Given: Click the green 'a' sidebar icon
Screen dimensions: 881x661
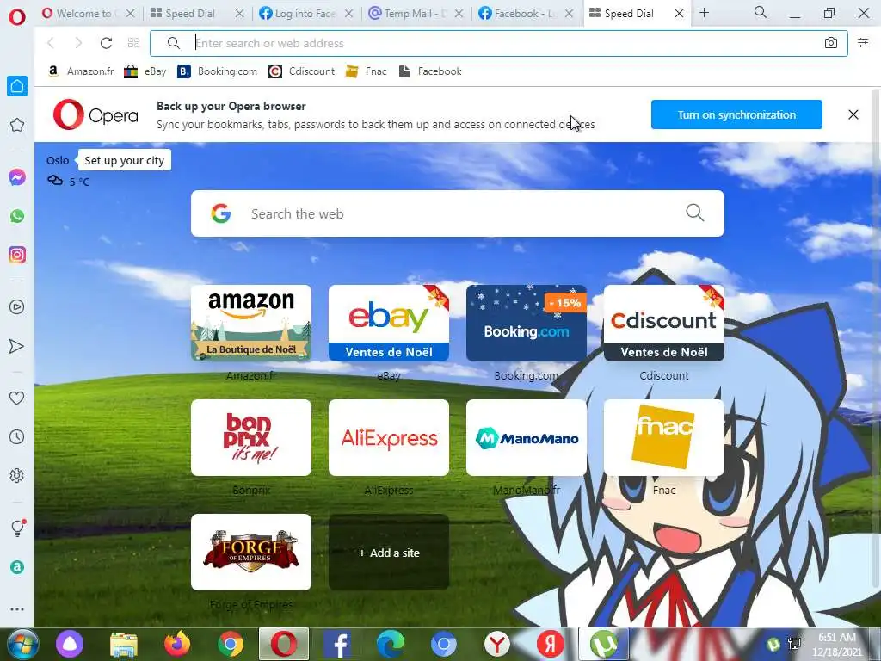Looking at the screenshot, I should click(17, 567).
